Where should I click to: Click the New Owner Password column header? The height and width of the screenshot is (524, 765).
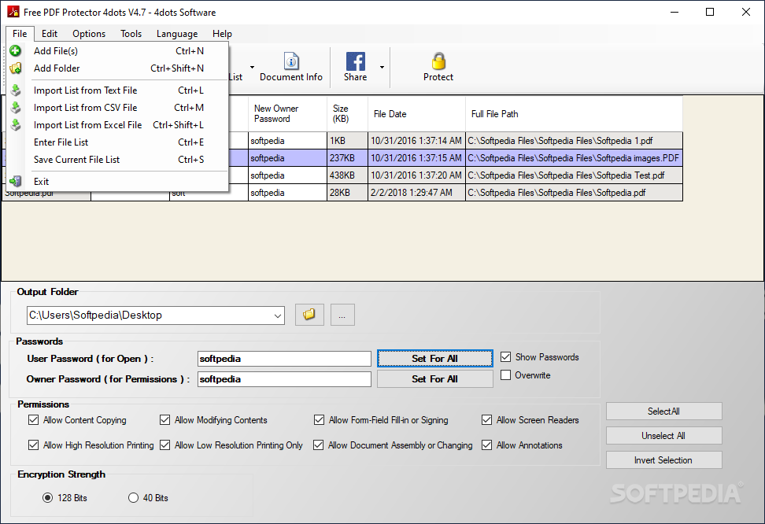tap(287, 113)
